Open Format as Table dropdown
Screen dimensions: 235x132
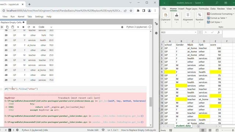click(x=217, y=18)
